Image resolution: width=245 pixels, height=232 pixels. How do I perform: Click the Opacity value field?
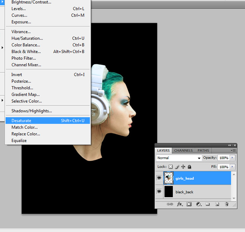224,158
